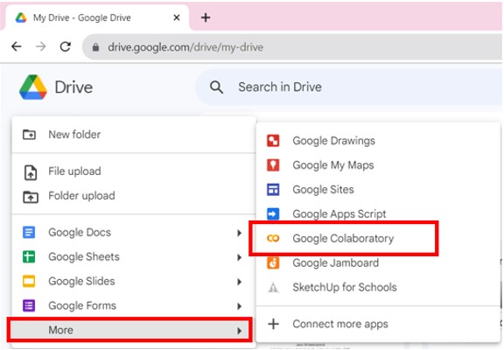The width and height of the screenshot is (504, 350).
Task: Click Connect more apps
Action: point(378,324)
